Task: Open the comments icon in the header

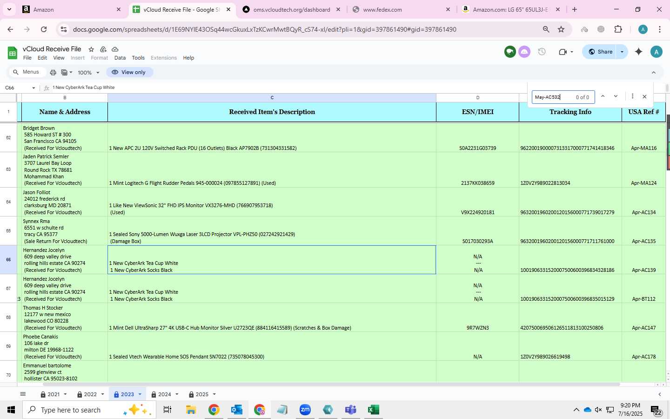Action: click(510, 52)
